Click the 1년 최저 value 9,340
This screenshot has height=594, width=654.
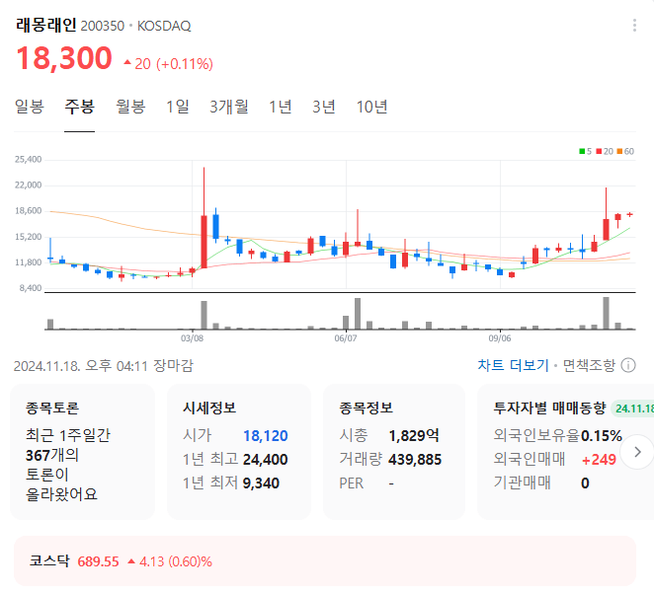pos(261,483)
